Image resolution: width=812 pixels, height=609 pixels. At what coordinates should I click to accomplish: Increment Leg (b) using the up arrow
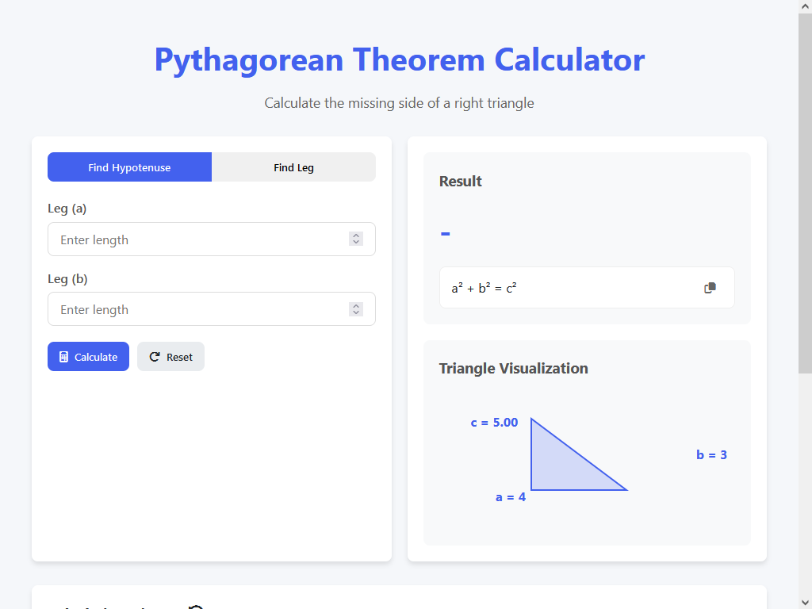pyautogui.click(x=356, y=305)
